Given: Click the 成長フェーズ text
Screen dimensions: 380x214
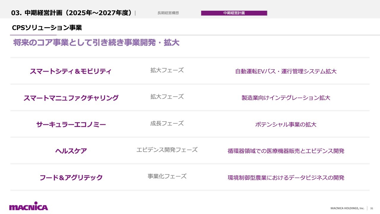Looking at the screenshot, I should click(167, 123).
